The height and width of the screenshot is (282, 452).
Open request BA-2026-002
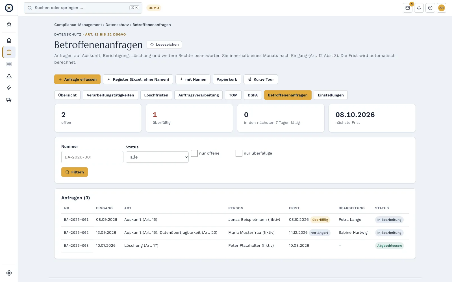(76, 233)
